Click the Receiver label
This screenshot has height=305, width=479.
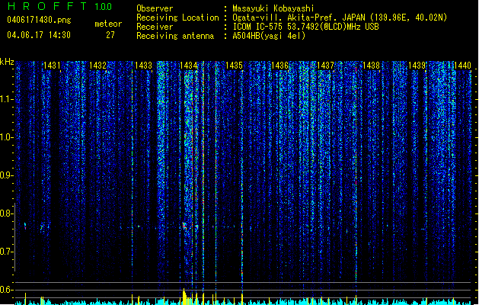(155, 27)
